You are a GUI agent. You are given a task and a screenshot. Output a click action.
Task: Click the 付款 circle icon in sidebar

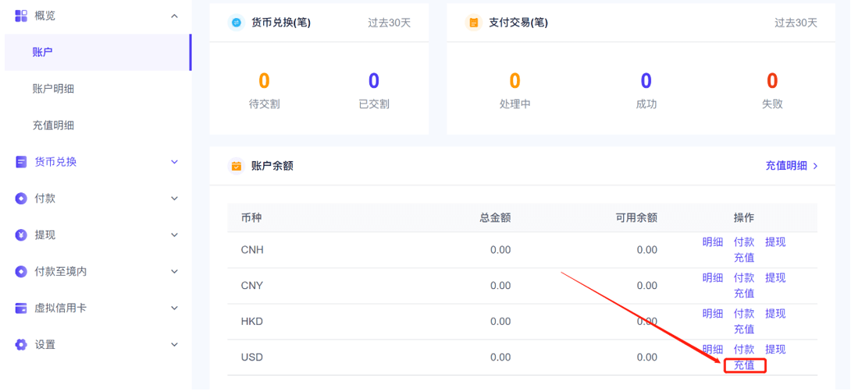coord(20,198)
